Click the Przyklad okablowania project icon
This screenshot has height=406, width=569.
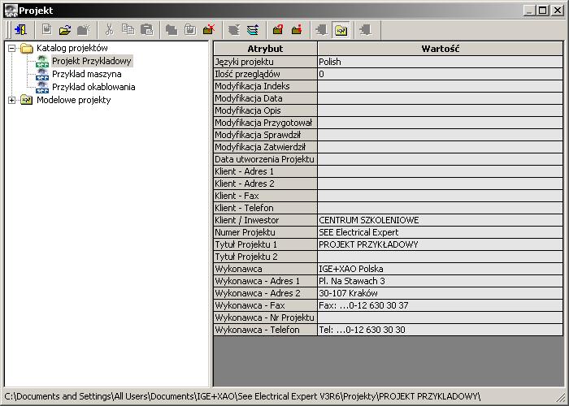[42, 87]
